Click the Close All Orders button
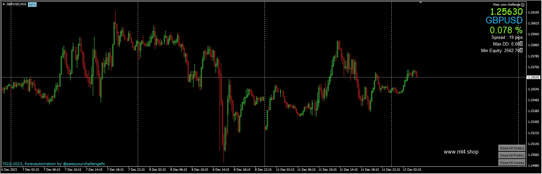 tap(512, 148)
